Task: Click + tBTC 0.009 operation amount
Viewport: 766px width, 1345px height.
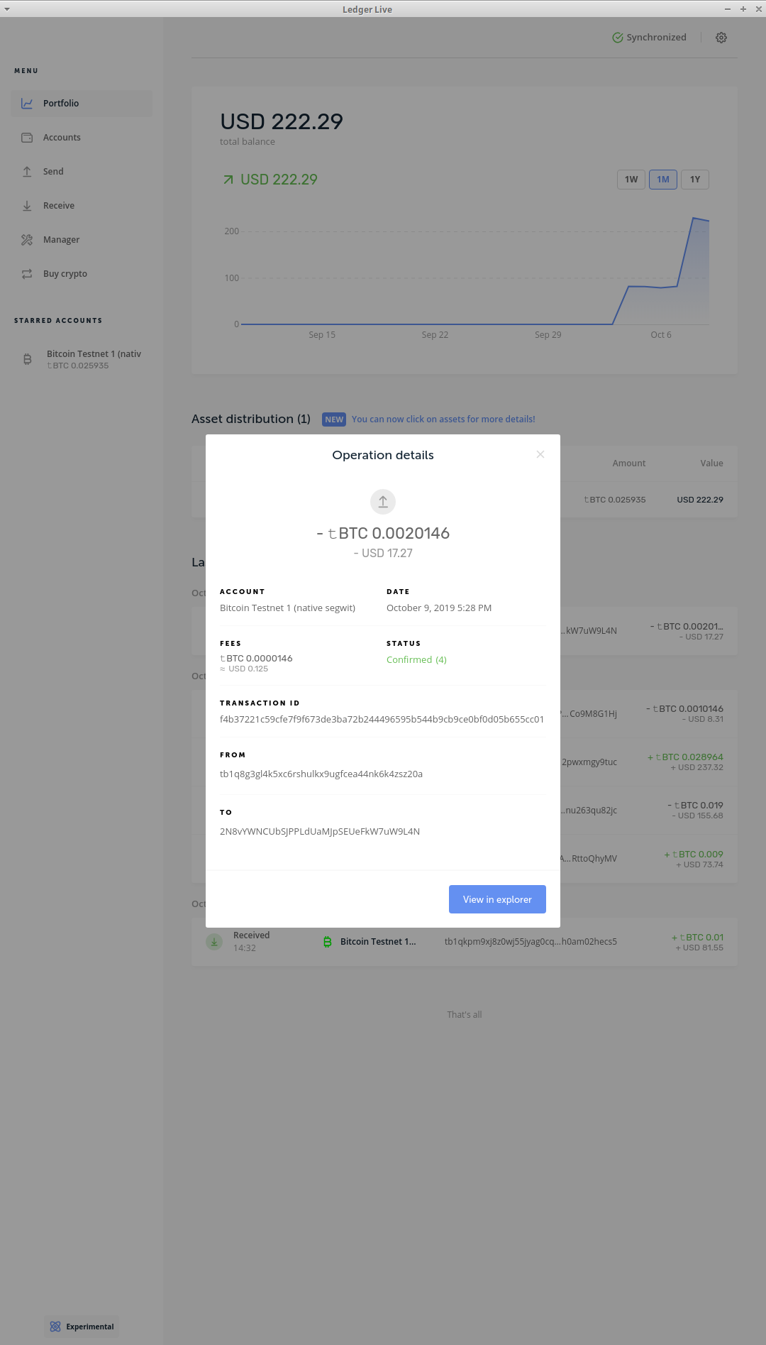Action: pyautogui.click(x=694, y=855)
